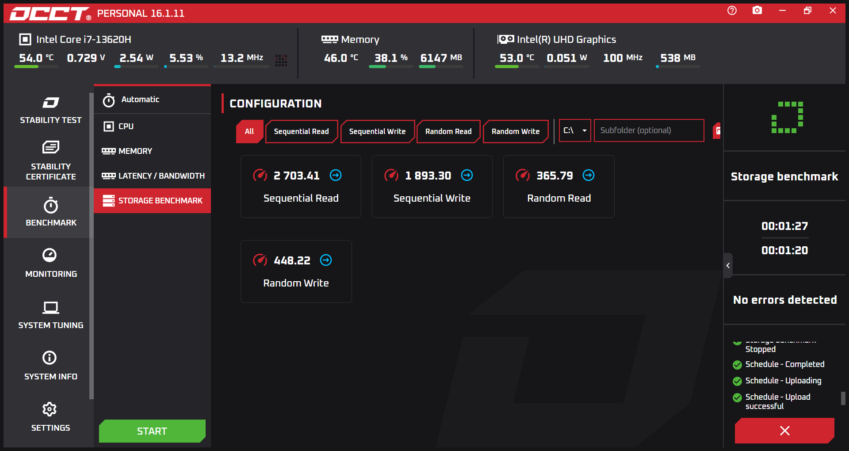
Task: Open the Stability Certificate section
Action: (x=50, y=160)
